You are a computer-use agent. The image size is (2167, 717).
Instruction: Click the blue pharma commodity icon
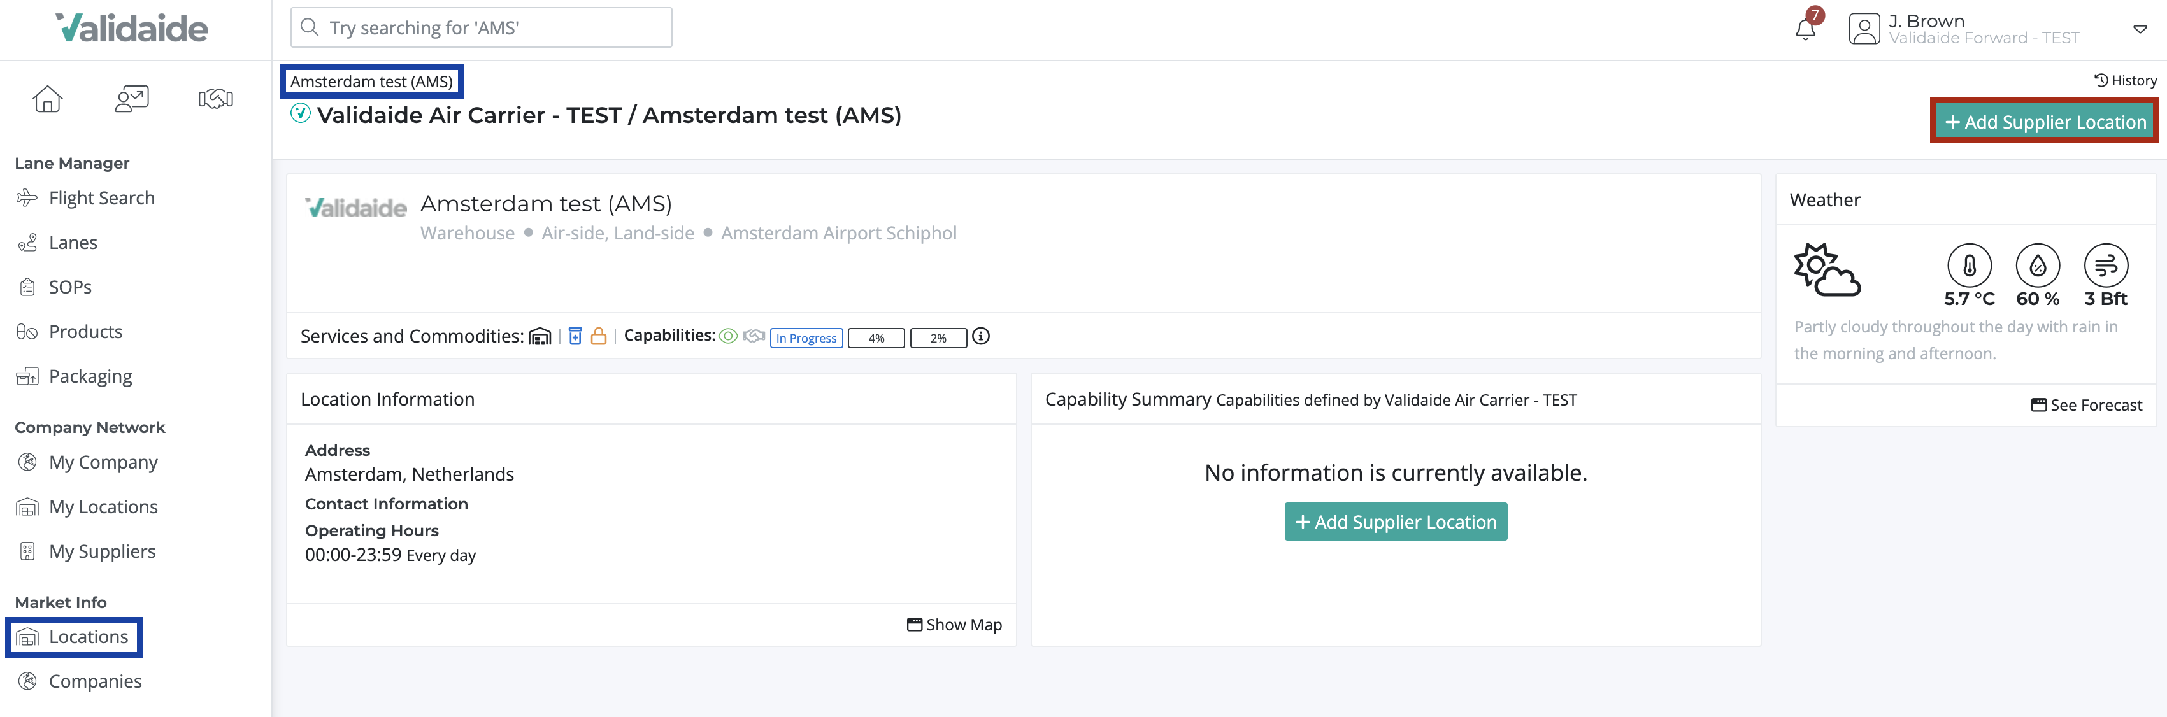click(575, 336)
